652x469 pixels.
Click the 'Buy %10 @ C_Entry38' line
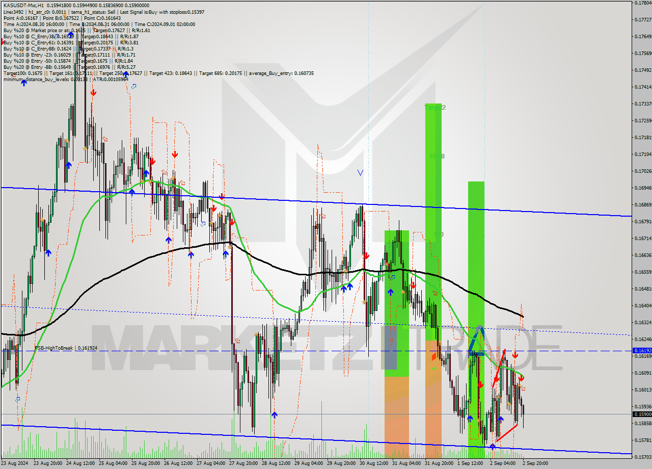71,37
